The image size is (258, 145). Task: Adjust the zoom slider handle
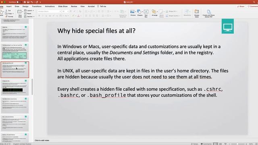click(237, 144)
